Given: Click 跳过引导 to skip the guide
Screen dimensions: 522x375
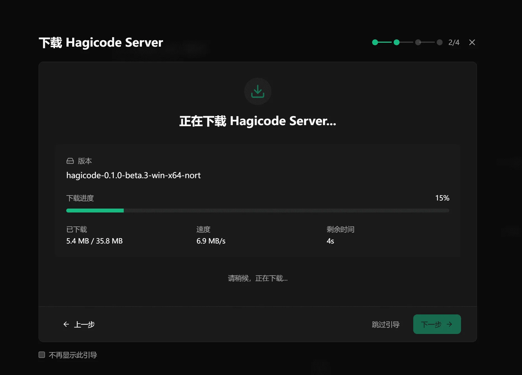Looking at the screenshot, I should point(386,324).
